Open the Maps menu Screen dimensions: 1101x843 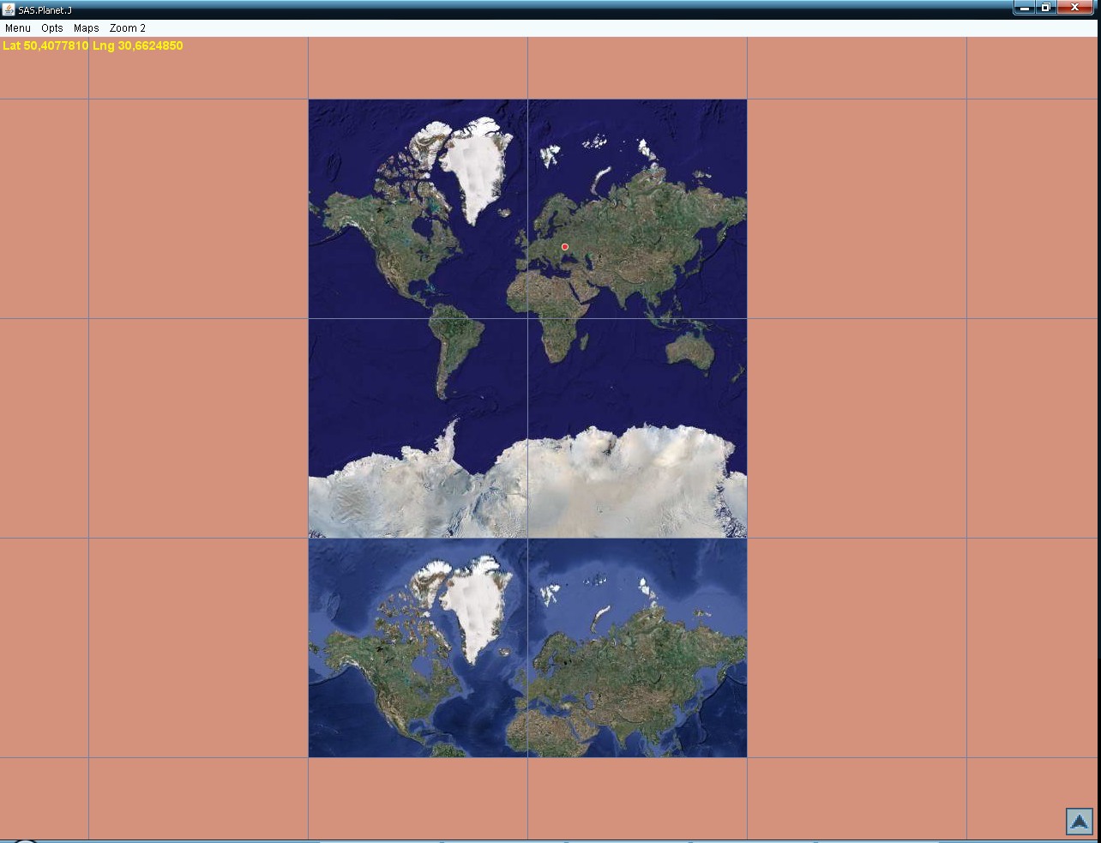pos(87,28)
